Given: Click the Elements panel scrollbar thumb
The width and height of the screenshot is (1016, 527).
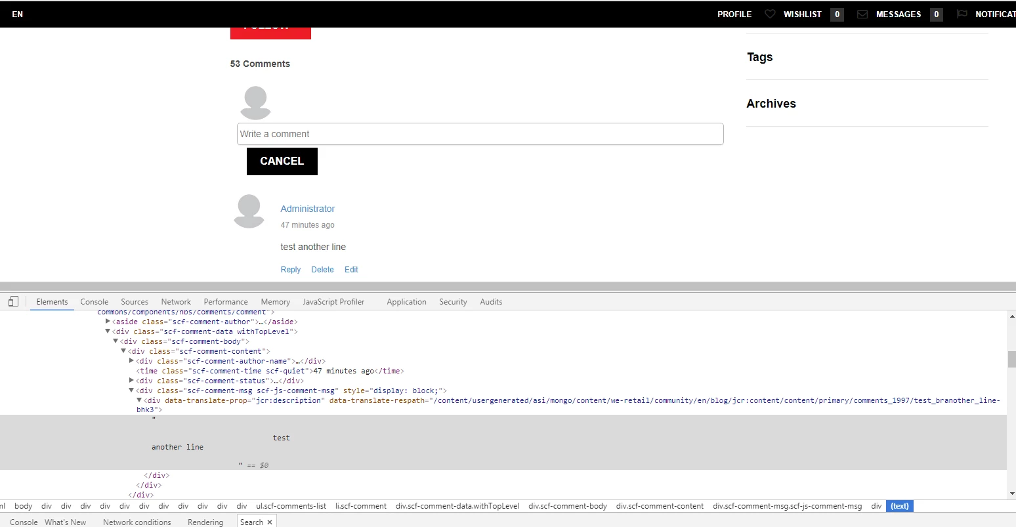Looking at the screenshot, I should point(1011,359).
